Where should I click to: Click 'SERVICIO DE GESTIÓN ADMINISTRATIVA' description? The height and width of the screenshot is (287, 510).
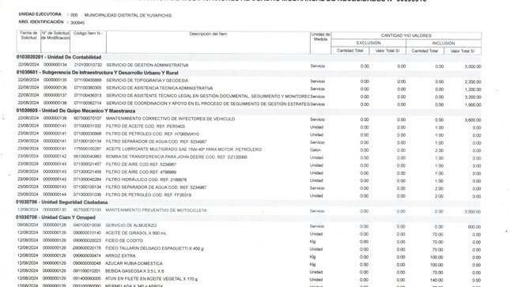pyautogui.click(x=147, y=65)
